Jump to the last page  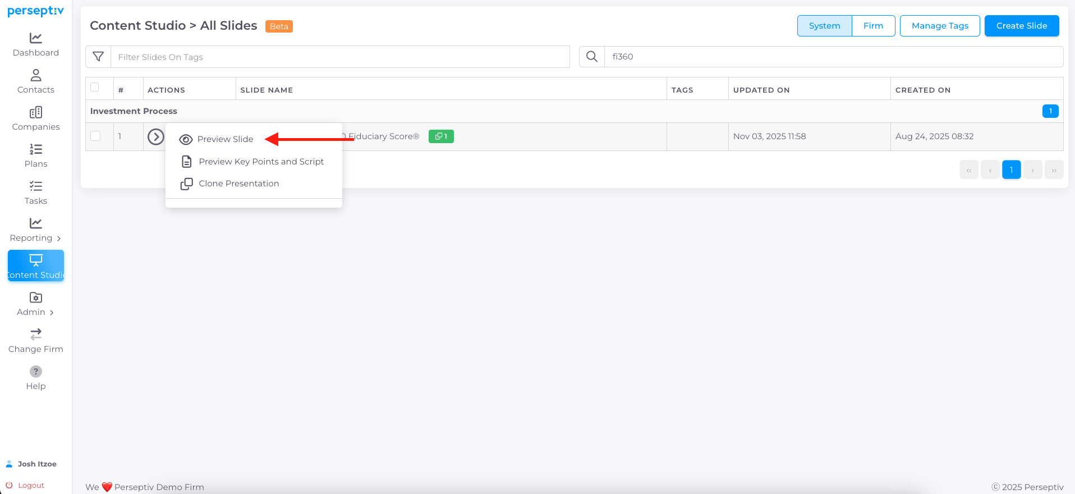pos(1054,170)
